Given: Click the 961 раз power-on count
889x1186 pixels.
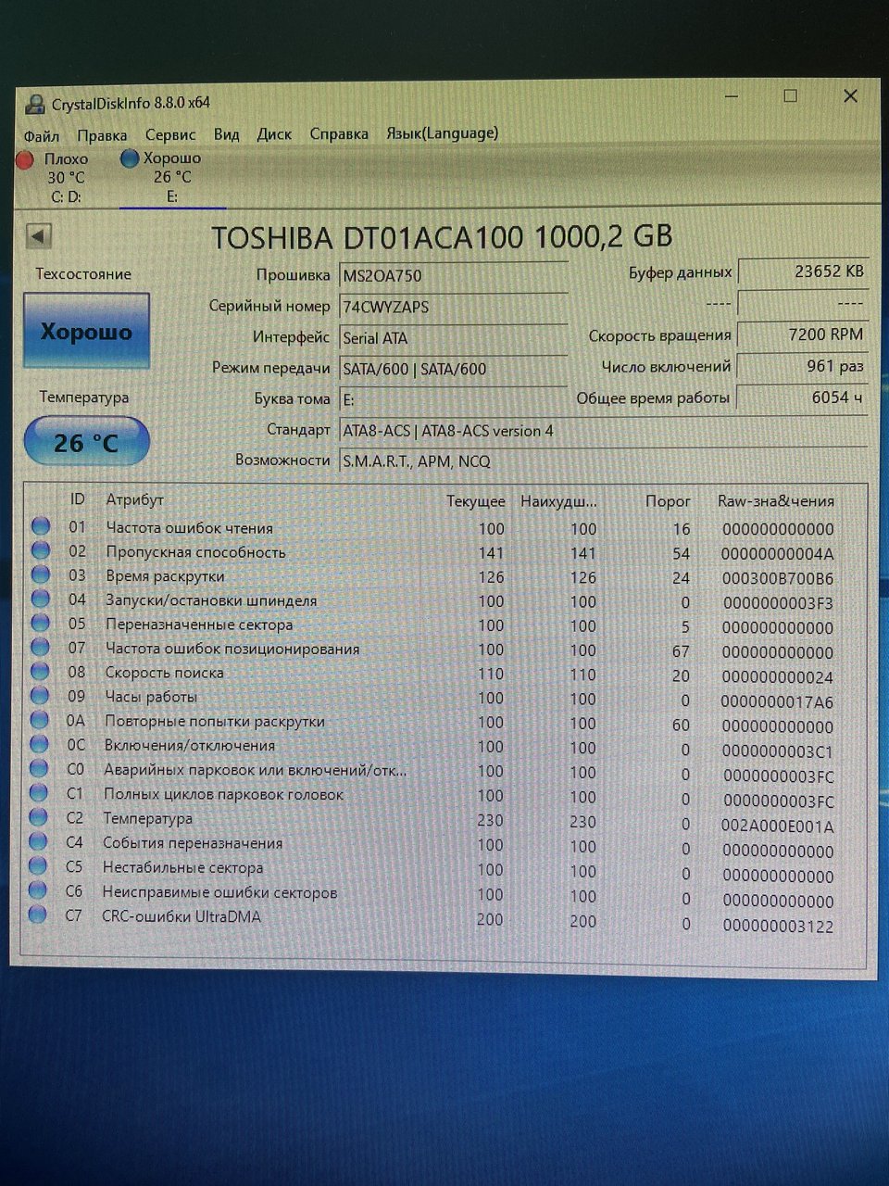Looking at the screenshot, I should (803, 366).
